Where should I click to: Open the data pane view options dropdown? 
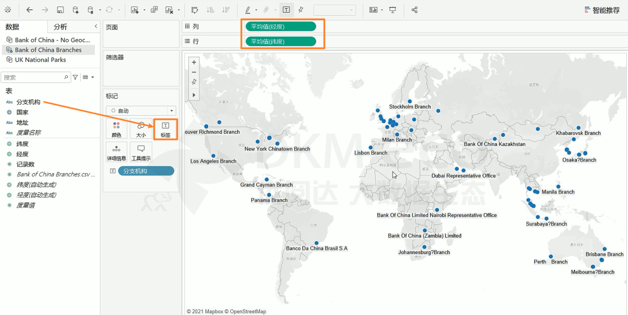[x=88, y=77]
